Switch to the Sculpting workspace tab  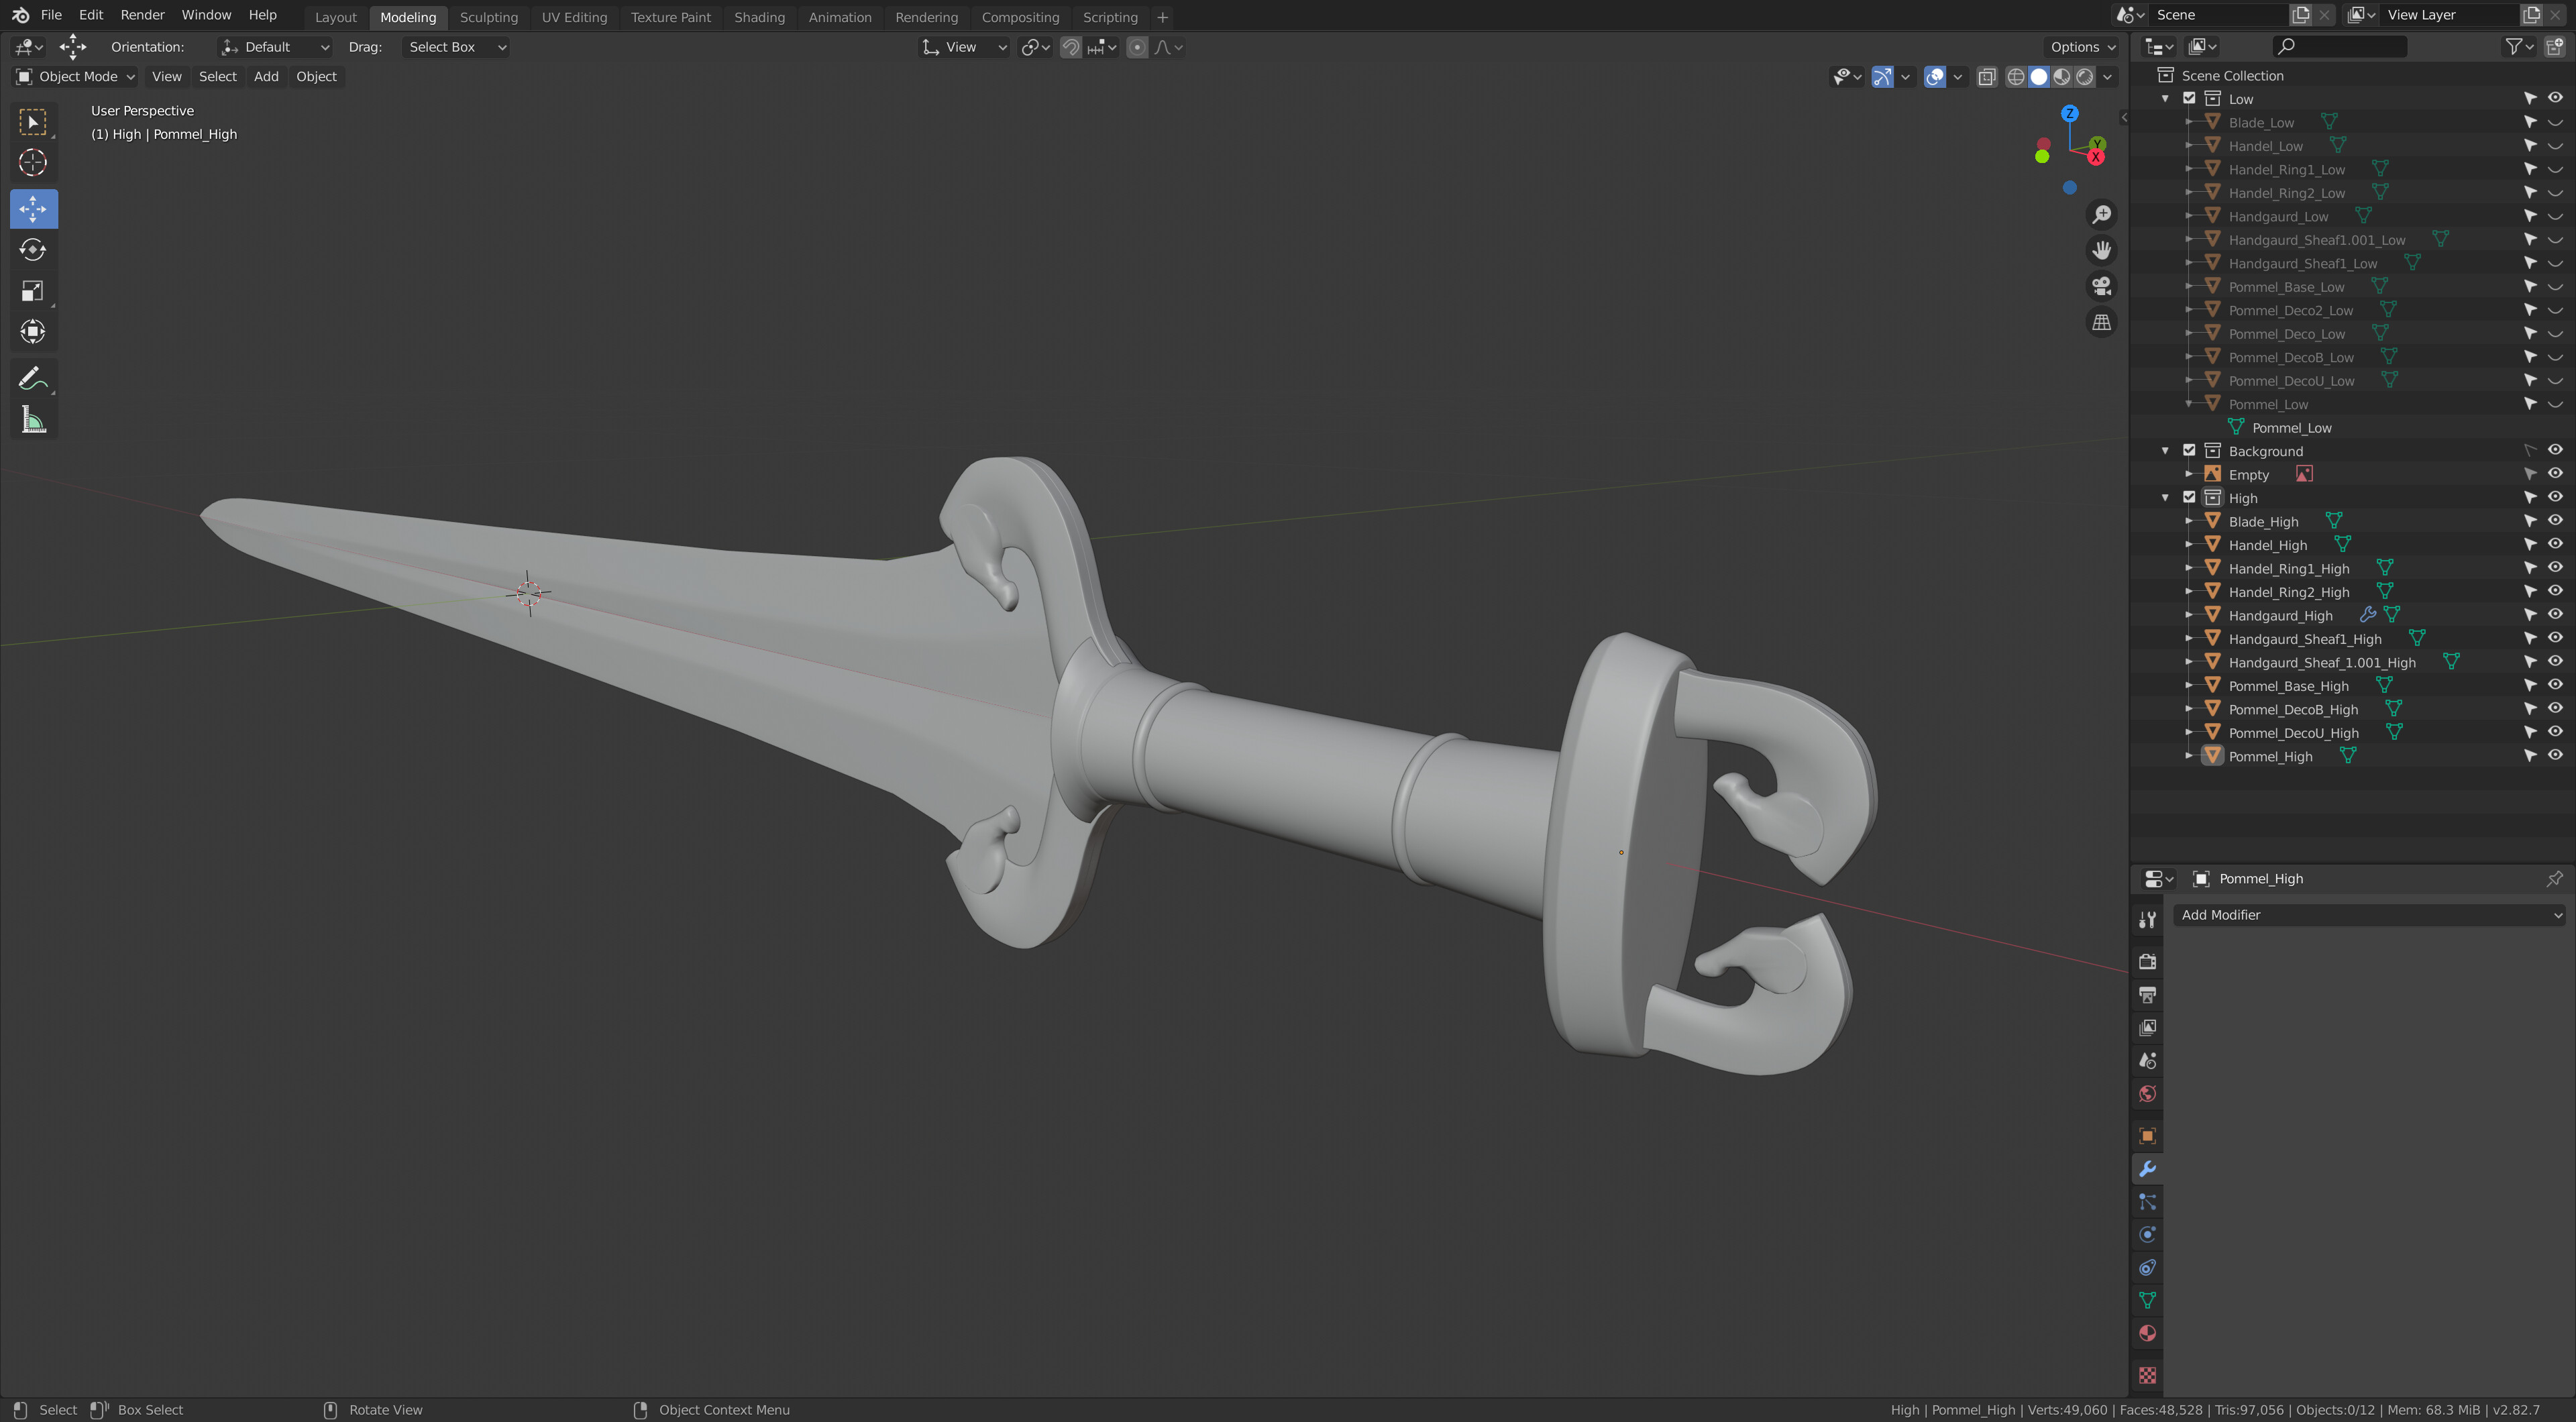tap(488, 17)
